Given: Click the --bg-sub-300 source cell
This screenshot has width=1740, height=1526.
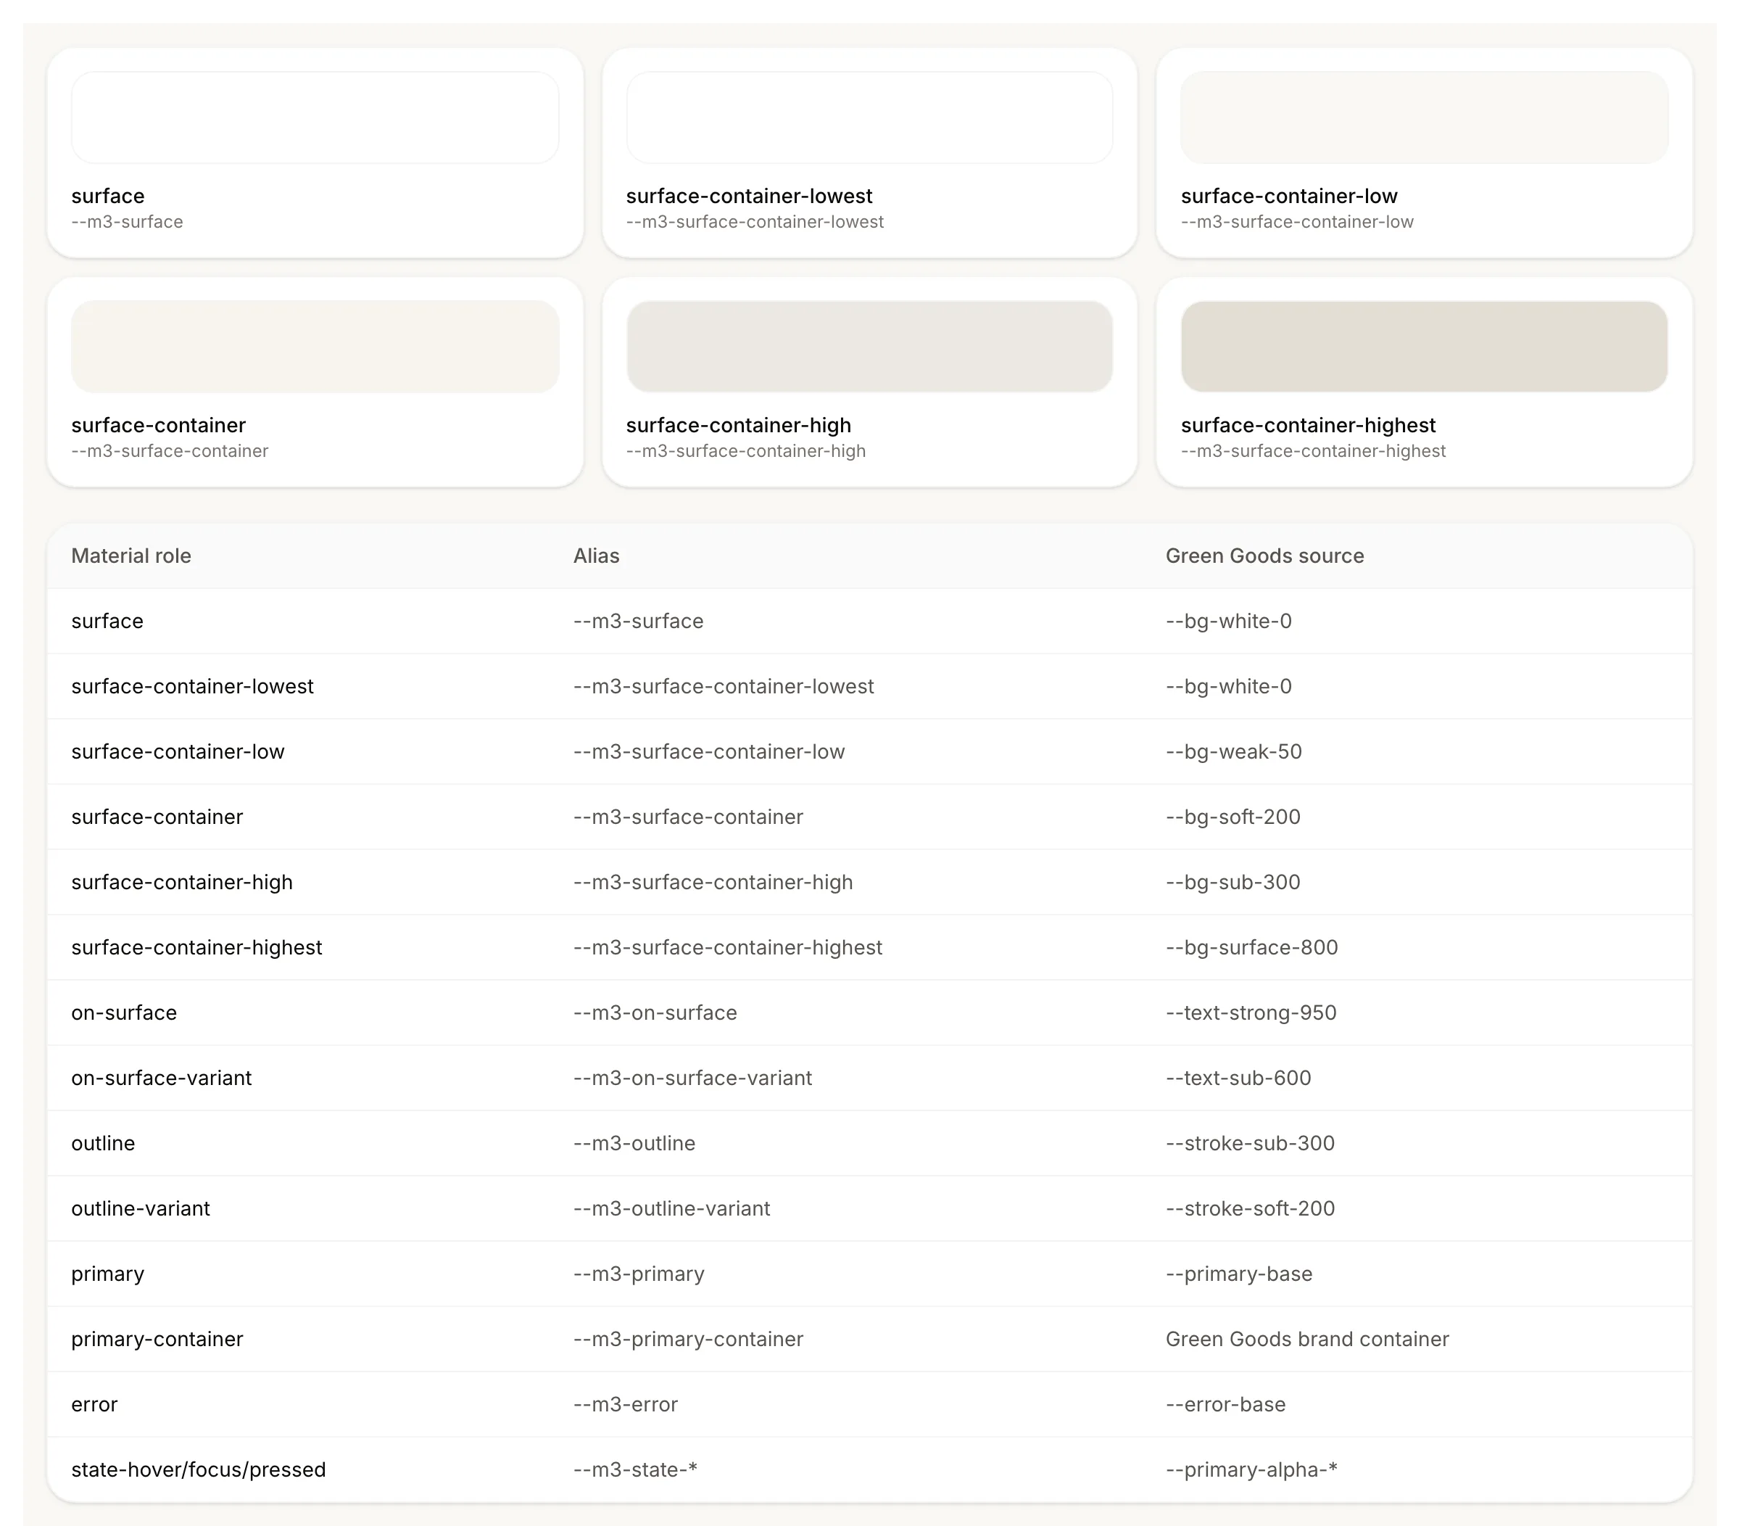Looking at the screenshot, I should (1232, 882).
